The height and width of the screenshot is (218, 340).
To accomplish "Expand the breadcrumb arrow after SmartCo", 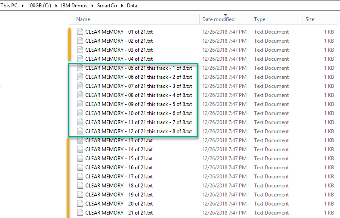I will click(122, 6).
